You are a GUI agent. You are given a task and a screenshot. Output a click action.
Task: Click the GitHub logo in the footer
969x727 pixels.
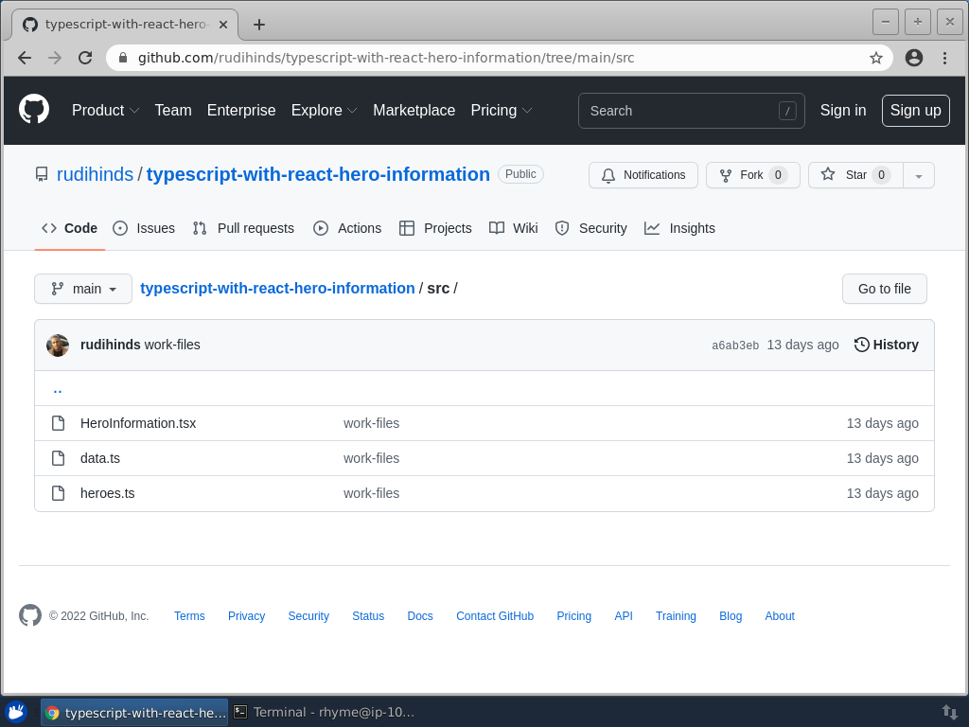(x=30, y=615)
